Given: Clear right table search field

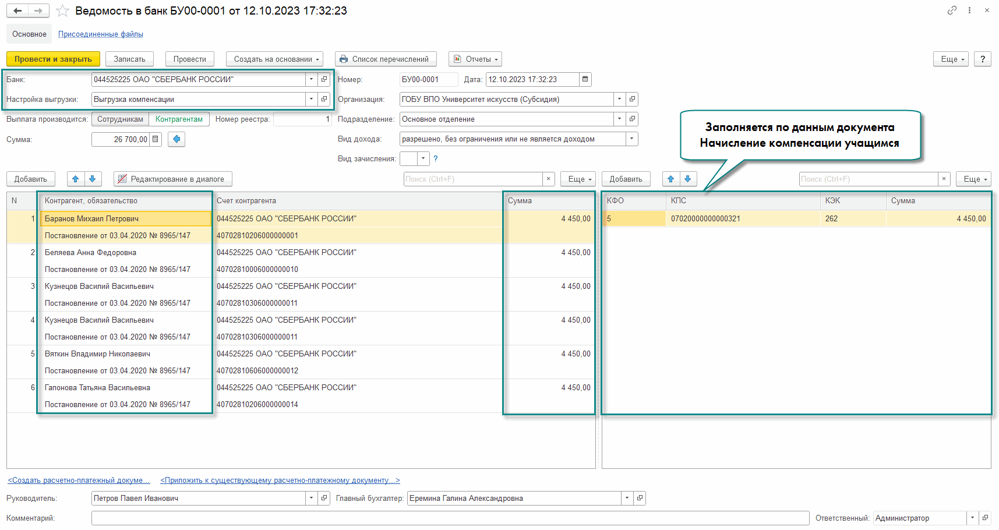Looking at the screenshot, I should click(x=944, y=179).
